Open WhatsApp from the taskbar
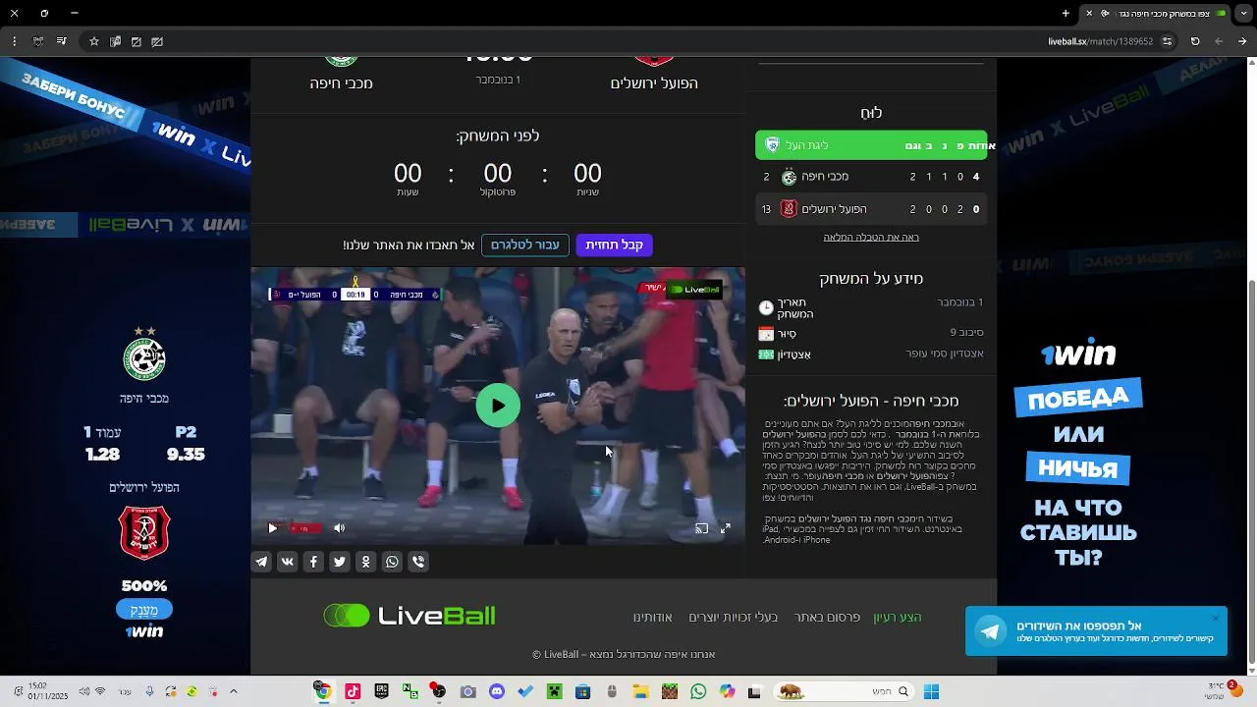This screenshot has width=1257, height=707. coord(698,691)
